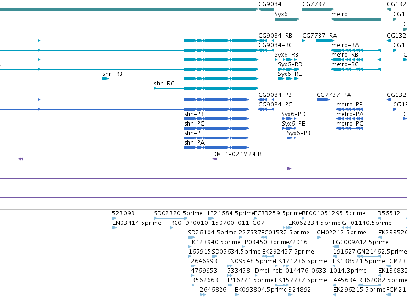
Task: Select the DME1-021M24.R feature label
Action: click(x=237, y=154)
